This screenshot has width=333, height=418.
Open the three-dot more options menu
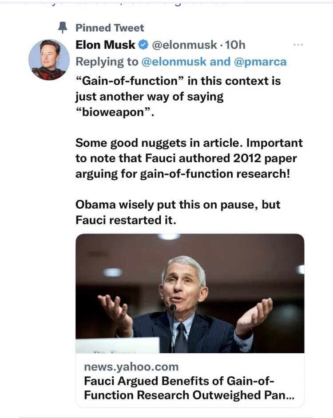tap(298, 45)
